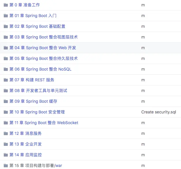This screenshot has height=169, width=181.
Task: Open 第 10 章 Spring Boot 安全管理 link
Action: point(37,112)
